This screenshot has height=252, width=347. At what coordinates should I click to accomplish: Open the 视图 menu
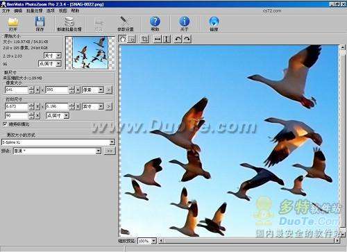62,10
